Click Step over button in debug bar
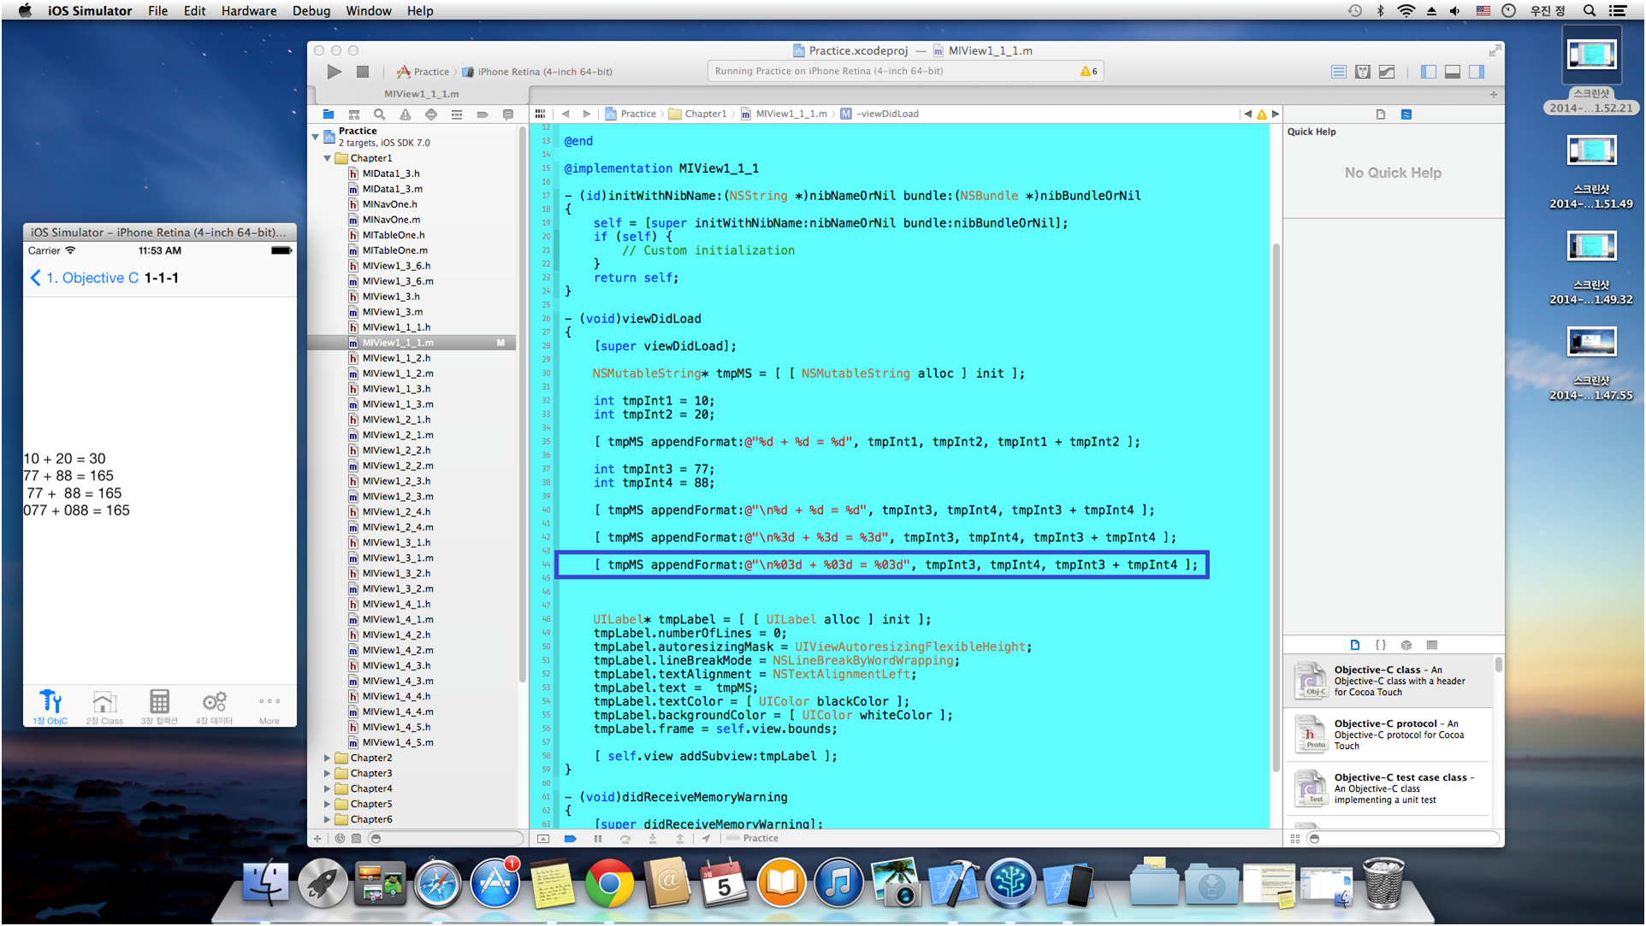The image size is (1646, 926). click(x=625, y=839)
